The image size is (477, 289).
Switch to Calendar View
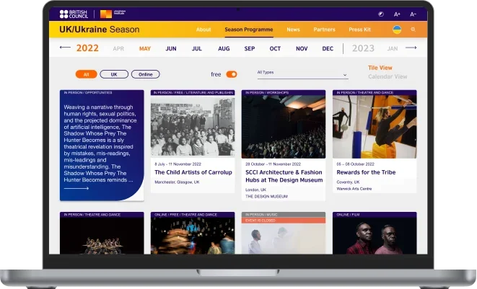coord(388,76)
